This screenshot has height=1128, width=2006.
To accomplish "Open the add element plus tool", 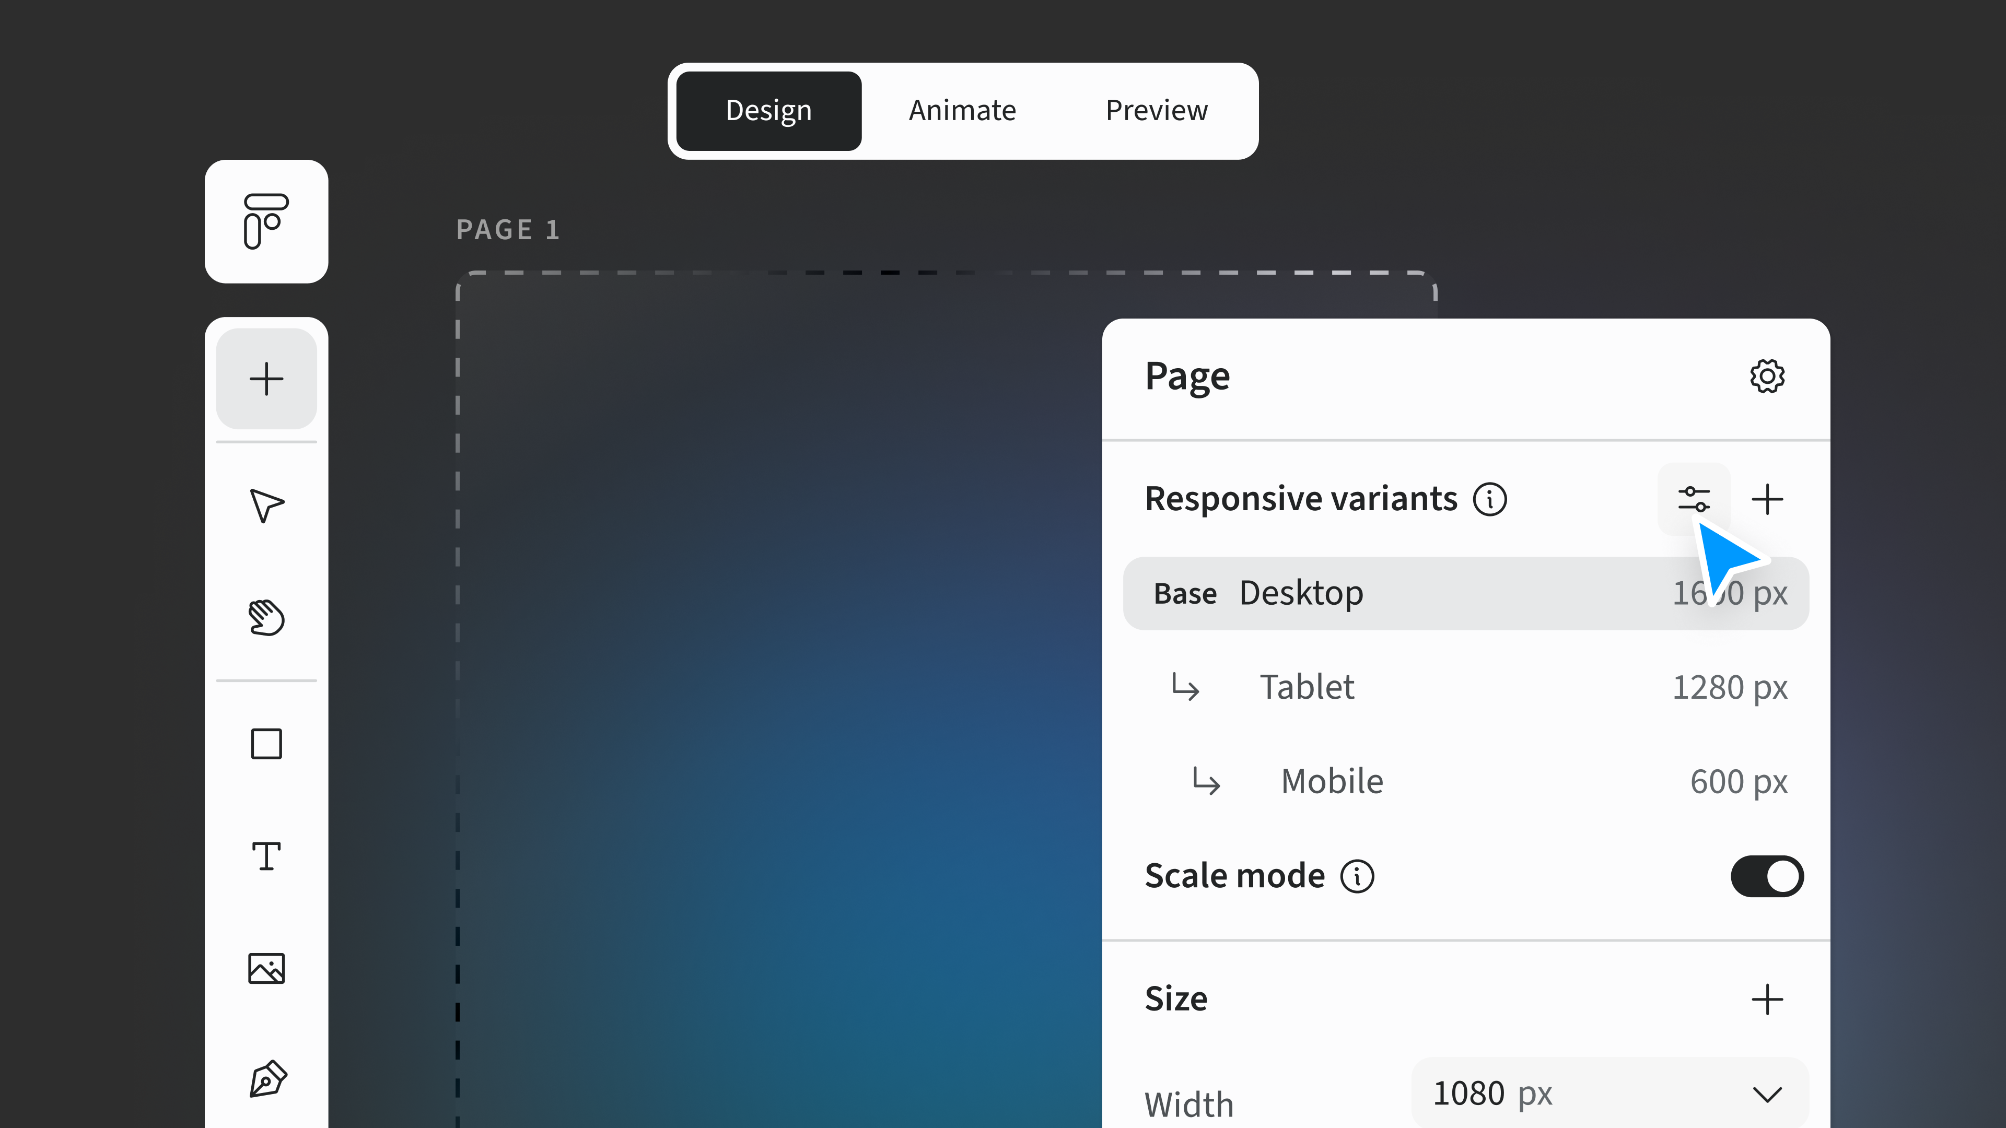I will (266, 379).
